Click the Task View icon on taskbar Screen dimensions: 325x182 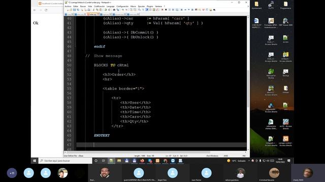click(104, 161)
